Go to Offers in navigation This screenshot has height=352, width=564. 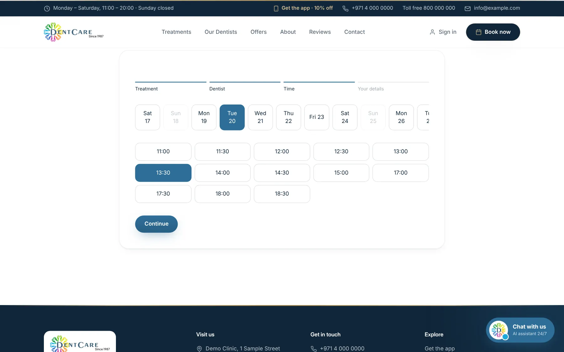pos(258,32)
